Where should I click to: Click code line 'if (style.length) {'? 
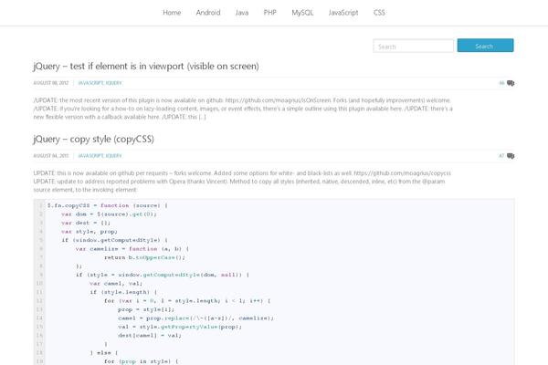tap(123, 292)
